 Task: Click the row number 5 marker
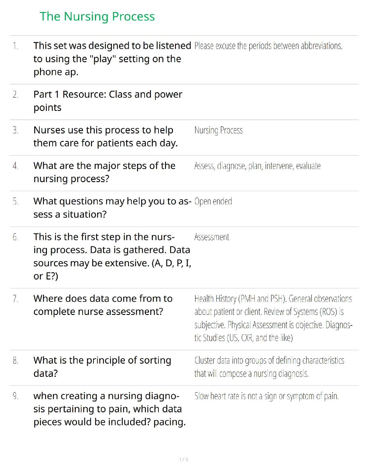[15, 201]
